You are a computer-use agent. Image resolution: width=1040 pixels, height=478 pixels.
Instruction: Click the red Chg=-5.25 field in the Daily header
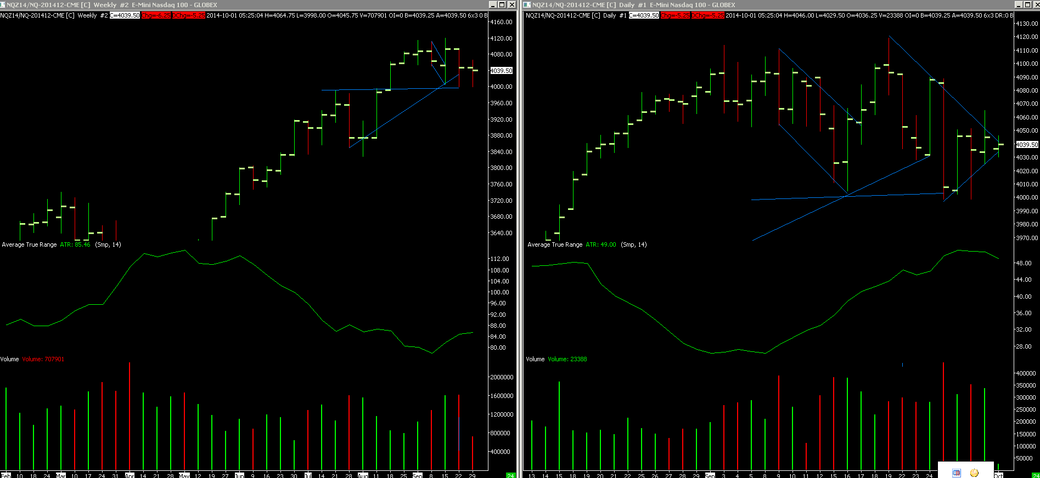[675, 15]
